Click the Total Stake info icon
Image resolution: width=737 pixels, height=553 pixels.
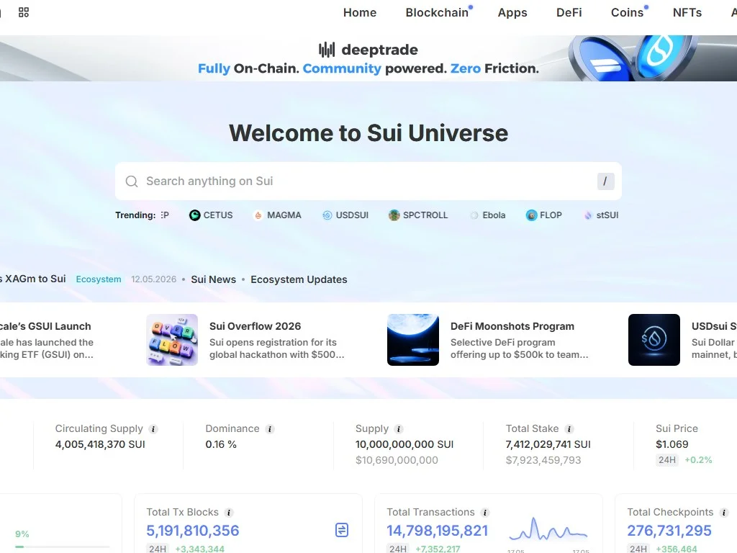[569, 429]
